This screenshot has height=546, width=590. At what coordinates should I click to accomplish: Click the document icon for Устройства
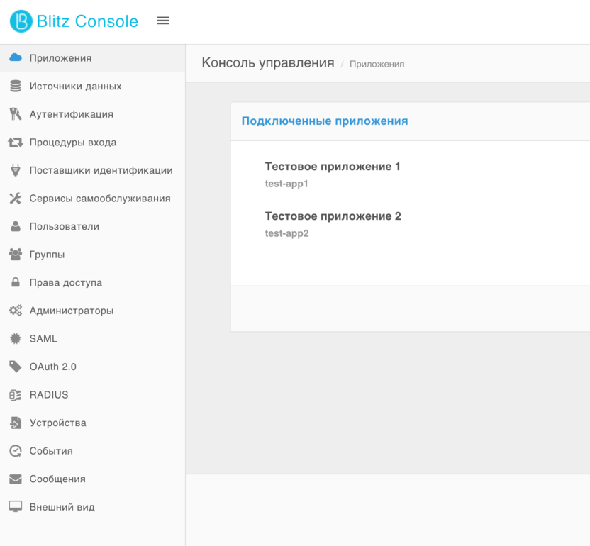[x=16, y=423]
